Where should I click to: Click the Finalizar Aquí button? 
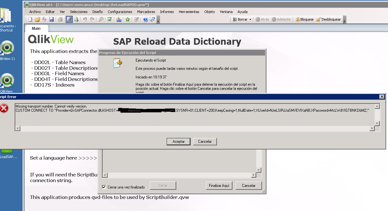[x=219, y=186]
